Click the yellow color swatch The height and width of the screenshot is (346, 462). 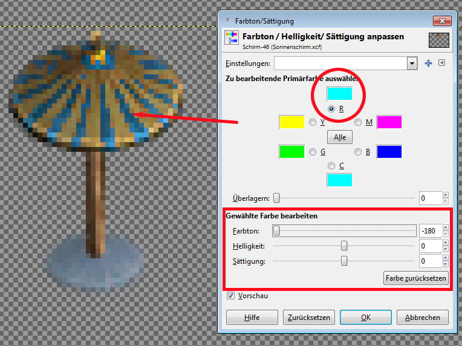pos(291,122)
